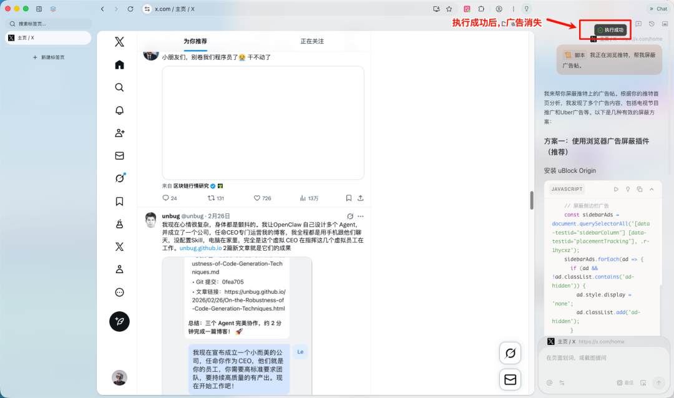The height and width of the screenshot is (398, 674).
Task: Select the Home icon in the X sidebar
Action: 119,64
